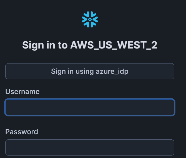Click the blue snowflake at the top
The image size is (186, 158).
90,19
